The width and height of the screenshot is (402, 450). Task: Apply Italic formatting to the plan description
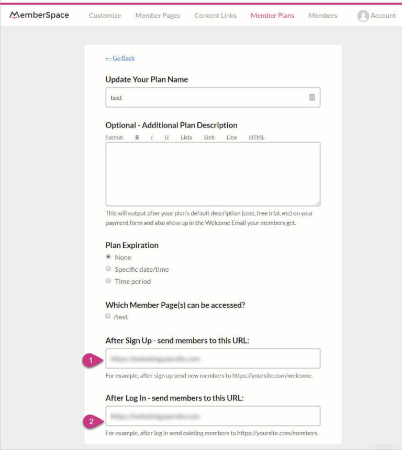coord(151,137)
